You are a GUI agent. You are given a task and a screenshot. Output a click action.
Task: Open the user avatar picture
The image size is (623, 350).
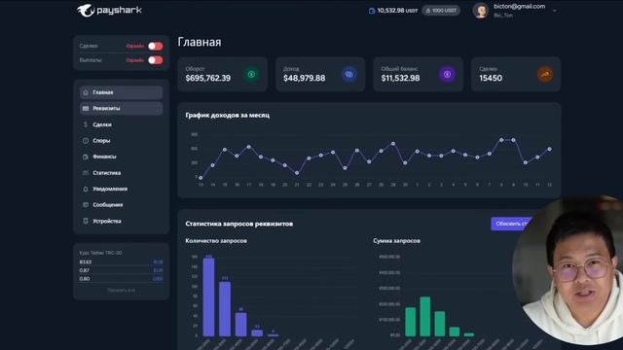click(480, 11)
